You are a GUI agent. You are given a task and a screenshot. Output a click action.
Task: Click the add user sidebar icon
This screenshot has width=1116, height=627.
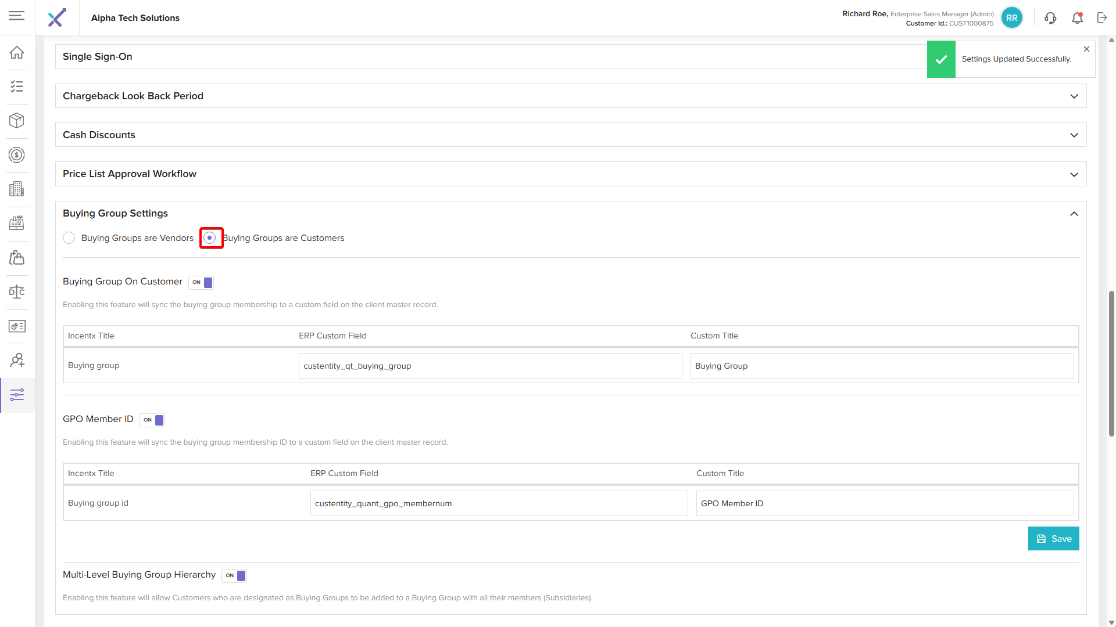[17, 360]
